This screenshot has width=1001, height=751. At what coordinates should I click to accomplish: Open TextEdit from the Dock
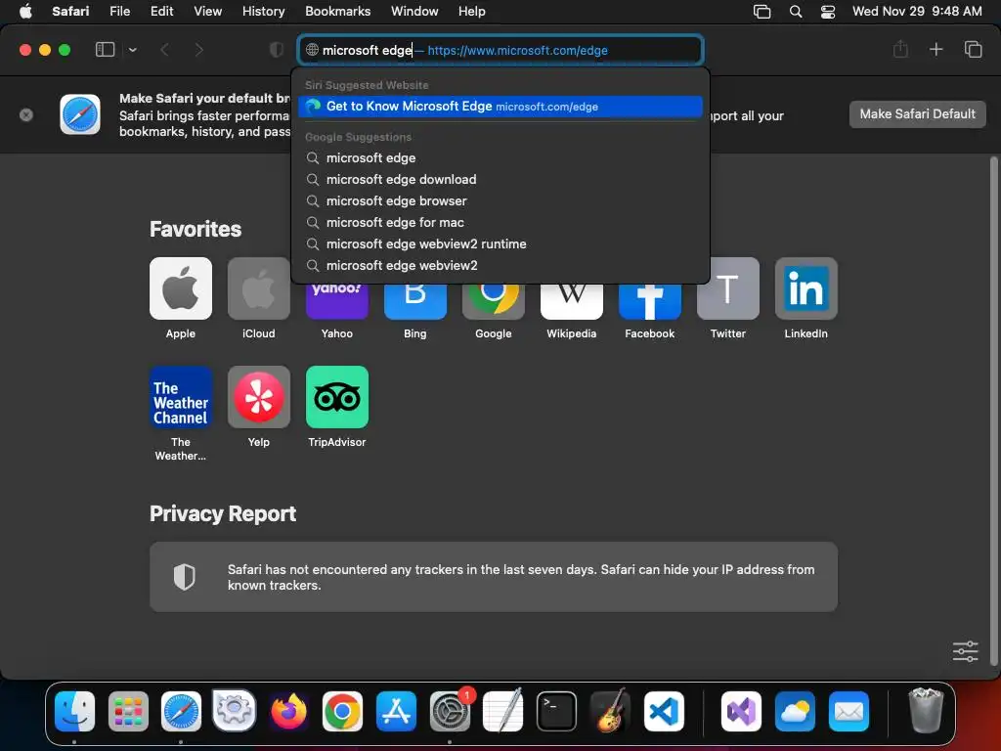coord(503,711)
